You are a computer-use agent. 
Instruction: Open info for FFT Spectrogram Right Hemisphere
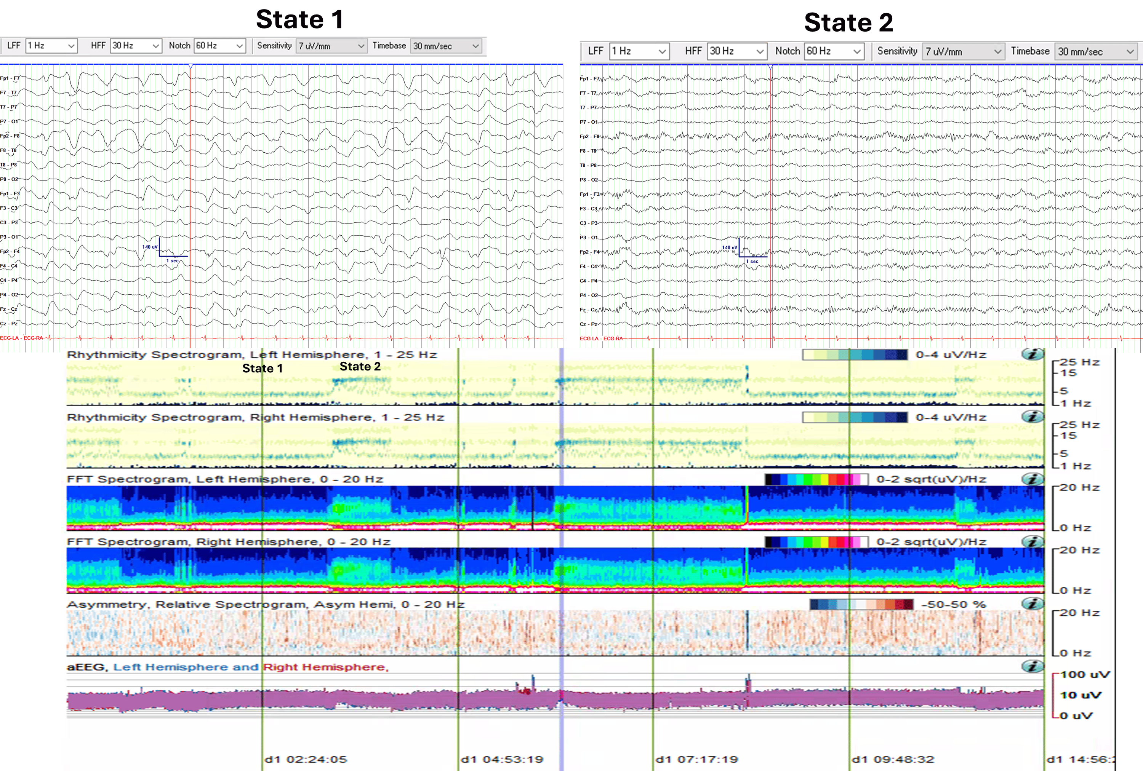(x=1033, y=541)
